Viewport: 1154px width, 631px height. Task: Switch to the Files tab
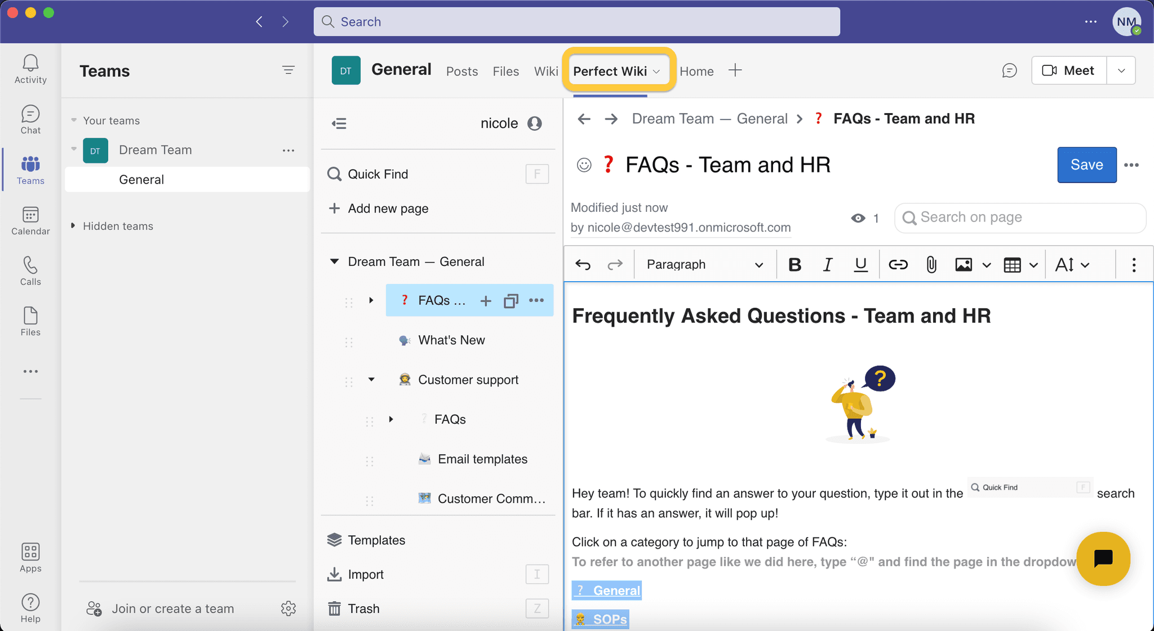(x=505, y=71)
